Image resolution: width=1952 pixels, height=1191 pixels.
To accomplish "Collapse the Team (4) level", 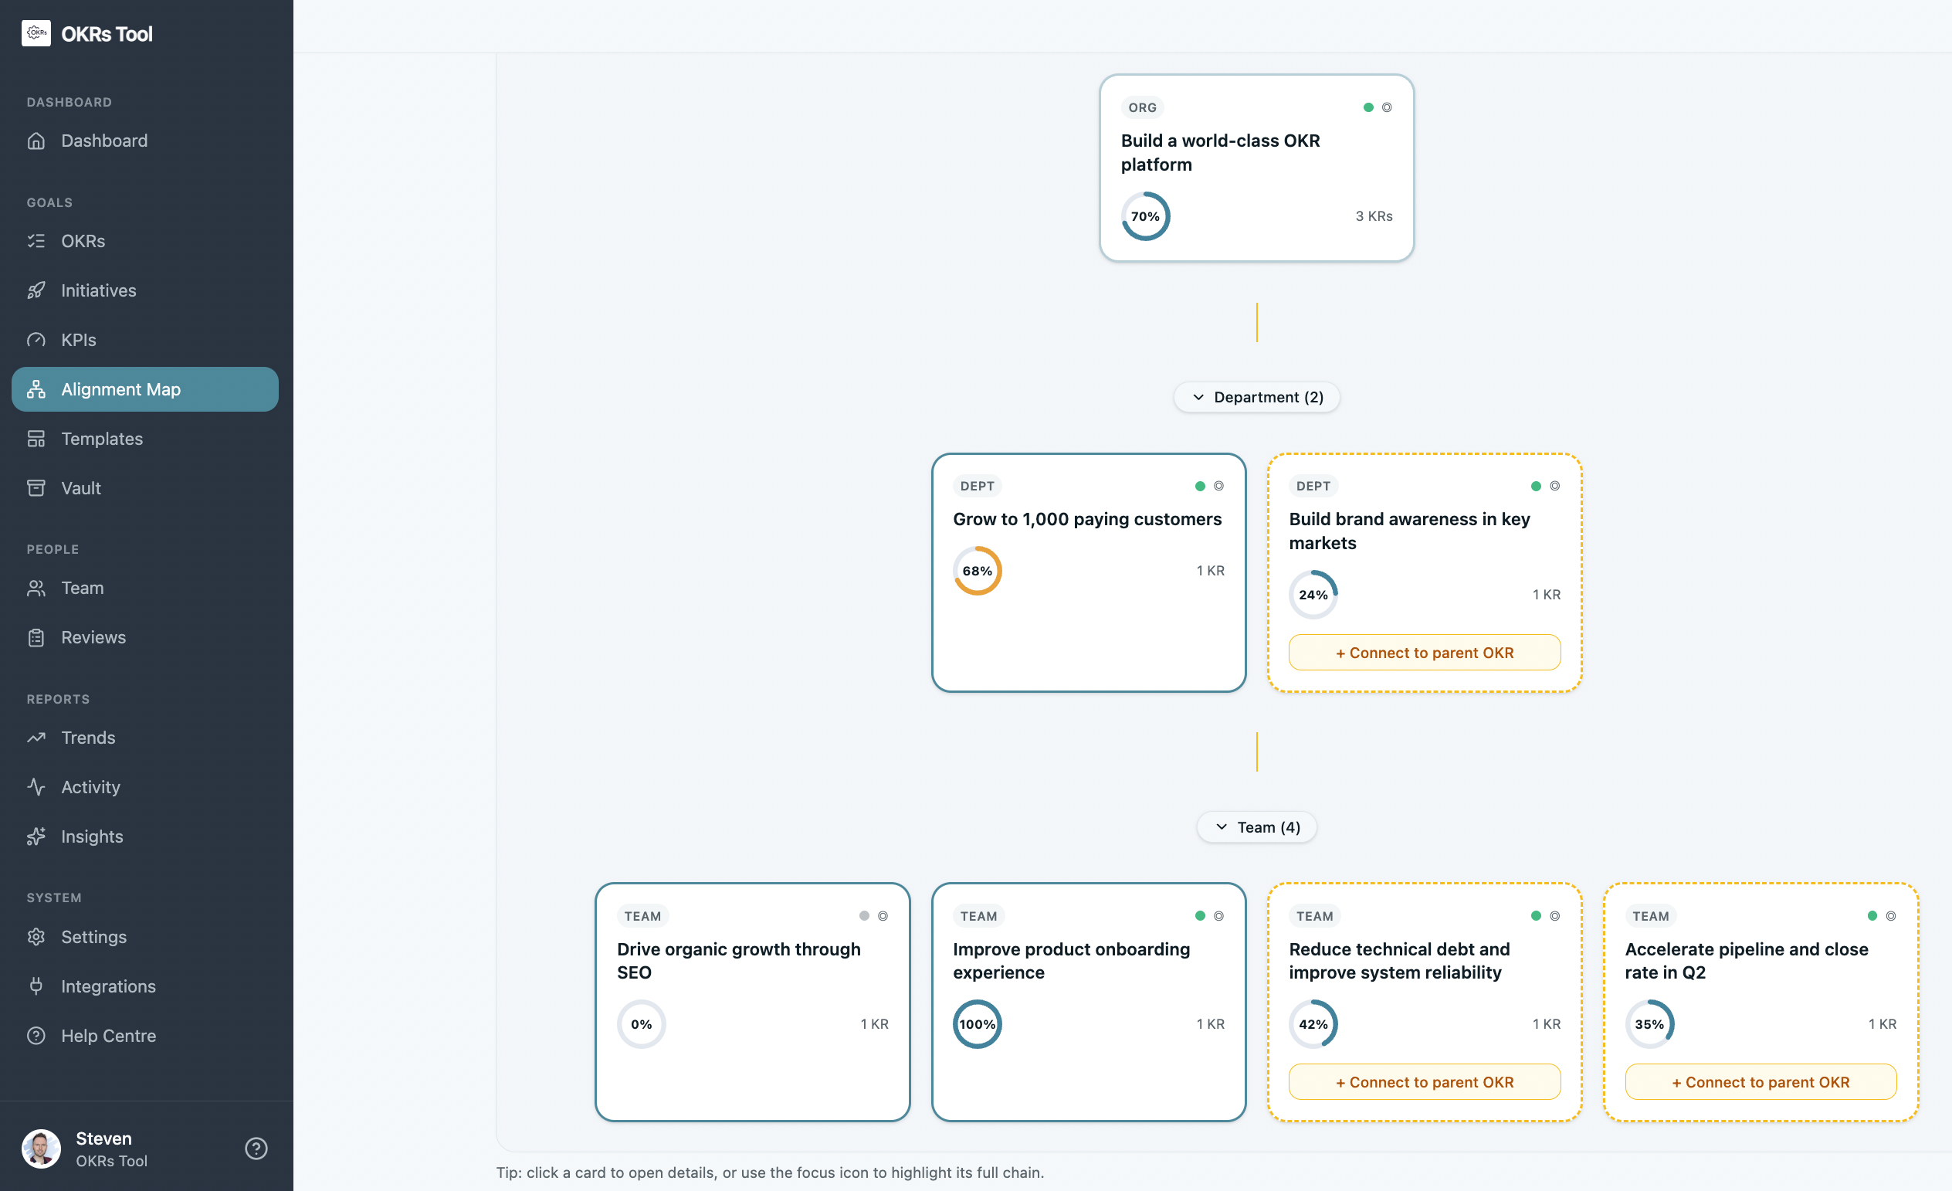I will (x=1256, y=826).
